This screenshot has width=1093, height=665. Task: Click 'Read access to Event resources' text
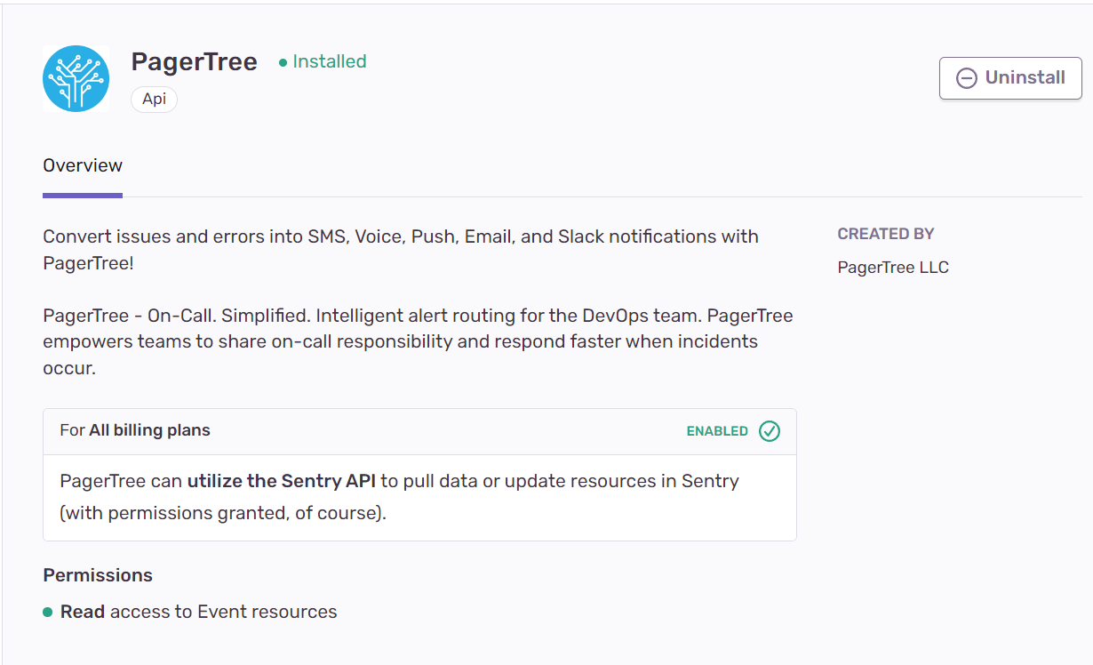pyautogui.click(x=199, y=612)
